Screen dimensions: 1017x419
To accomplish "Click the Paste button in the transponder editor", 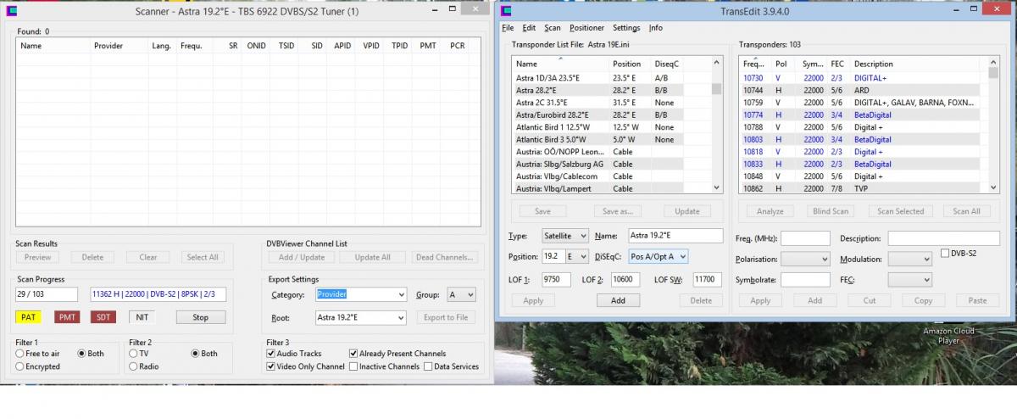I will tap(977, 300).
